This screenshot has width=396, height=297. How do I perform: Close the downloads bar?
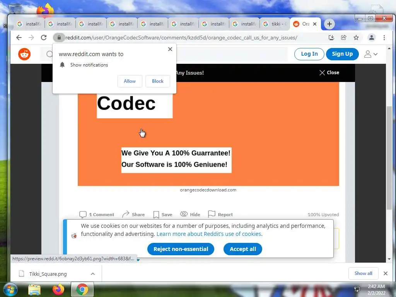(x=386, y=273)
